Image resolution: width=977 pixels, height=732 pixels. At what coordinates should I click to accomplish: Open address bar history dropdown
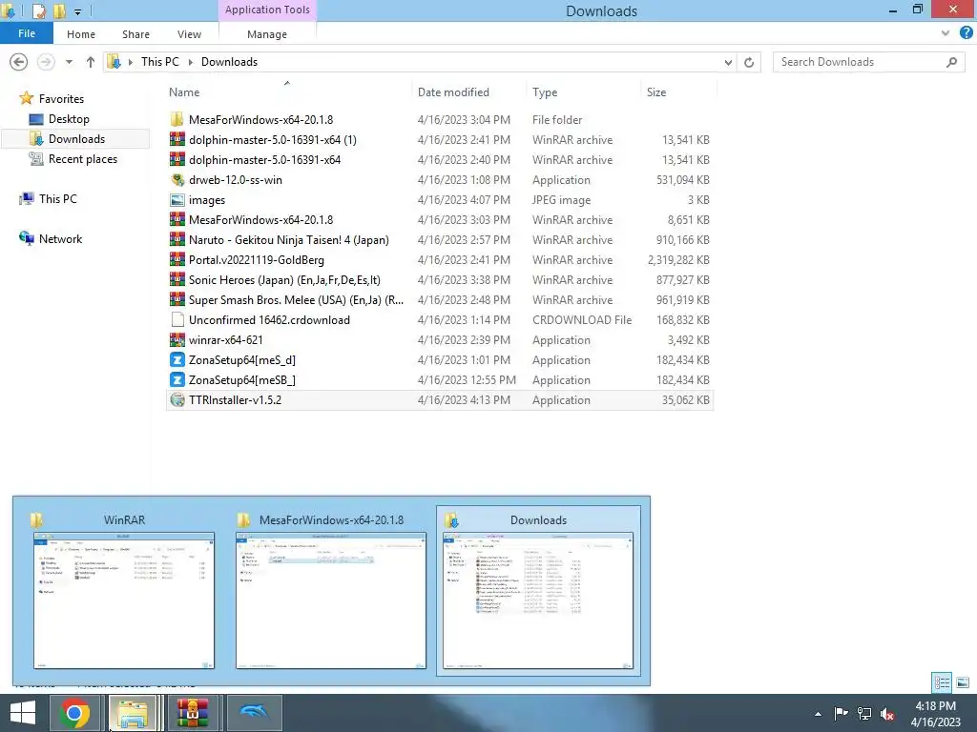click(728, 62)
